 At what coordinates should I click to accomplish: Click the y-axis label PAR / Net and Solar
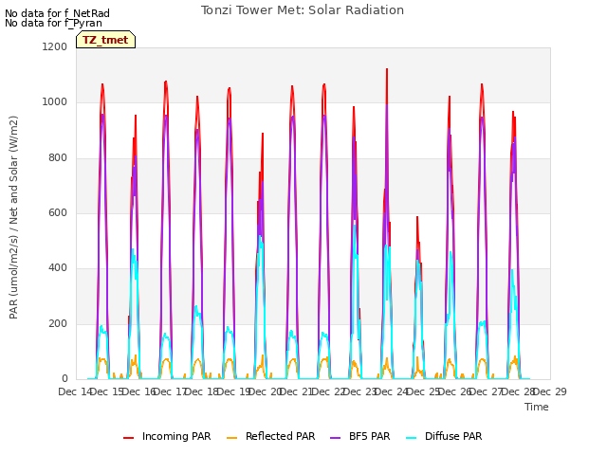(x=13, y=217)
